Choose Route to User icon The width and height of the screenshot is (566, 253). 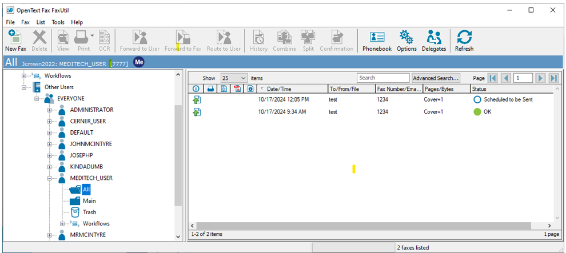point(224,41)
